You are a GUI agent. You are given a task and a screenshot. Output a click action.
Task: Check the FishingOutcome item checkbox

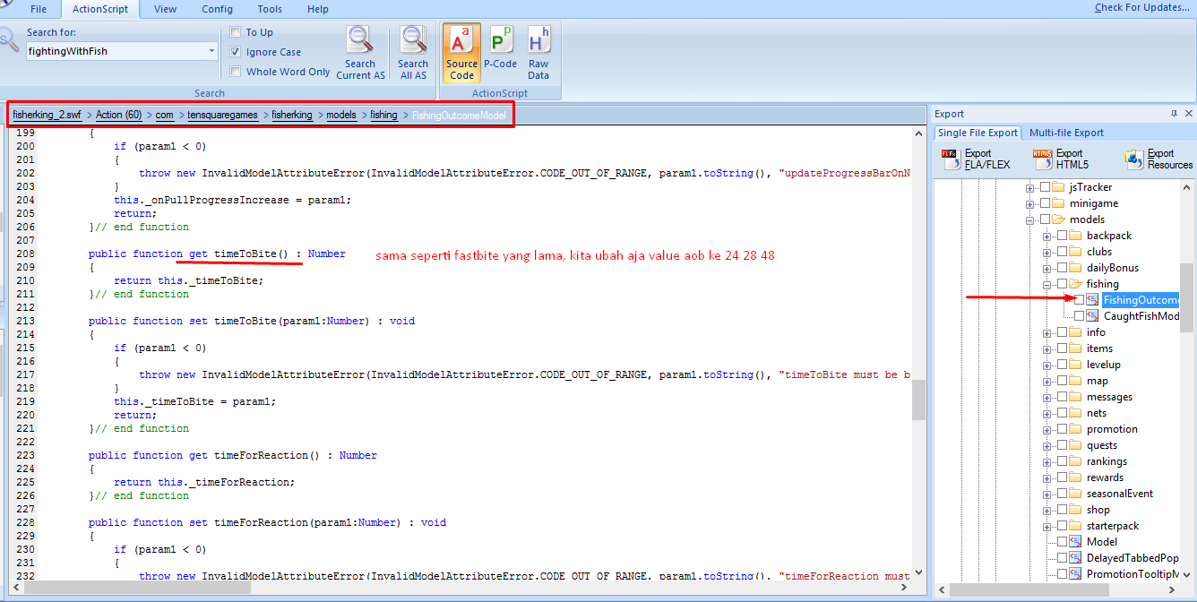click(1079, 300)
